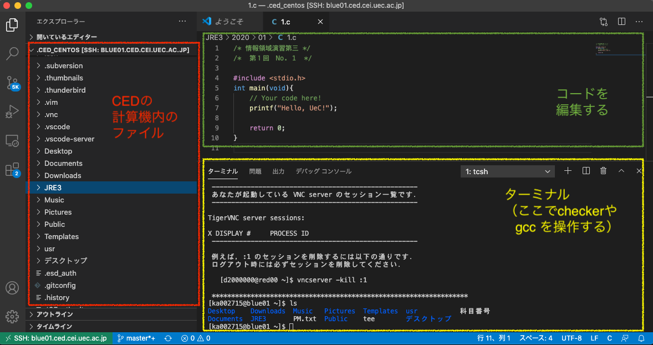The image size is (653, 345).
Task: Maximize the terminal panel with the chevron
Action: [x=621, y=171]
